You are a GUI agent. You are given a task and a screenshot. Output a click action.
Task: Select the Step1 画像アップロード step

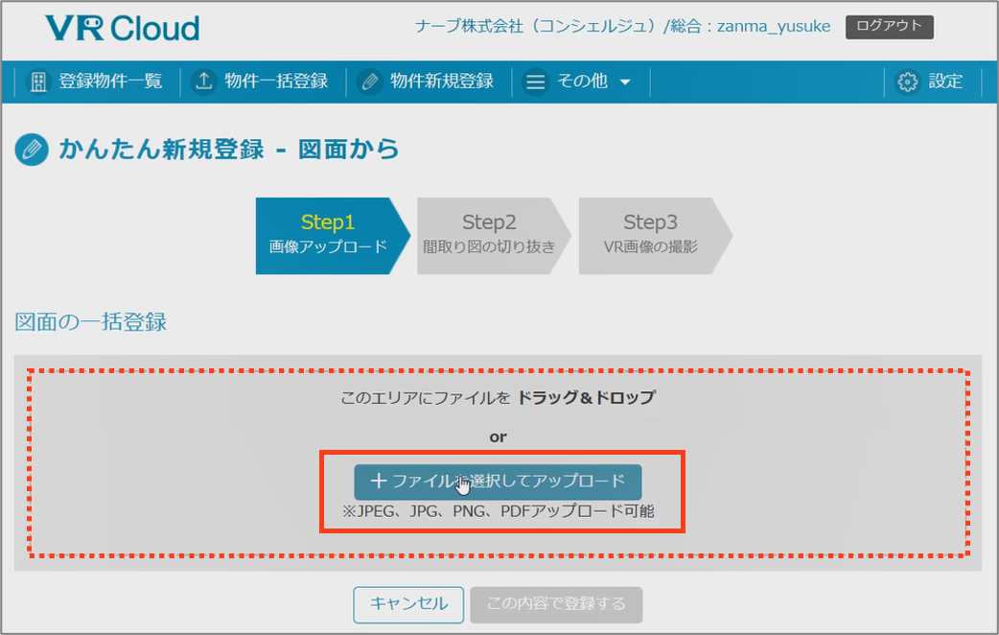click(327, 235)
